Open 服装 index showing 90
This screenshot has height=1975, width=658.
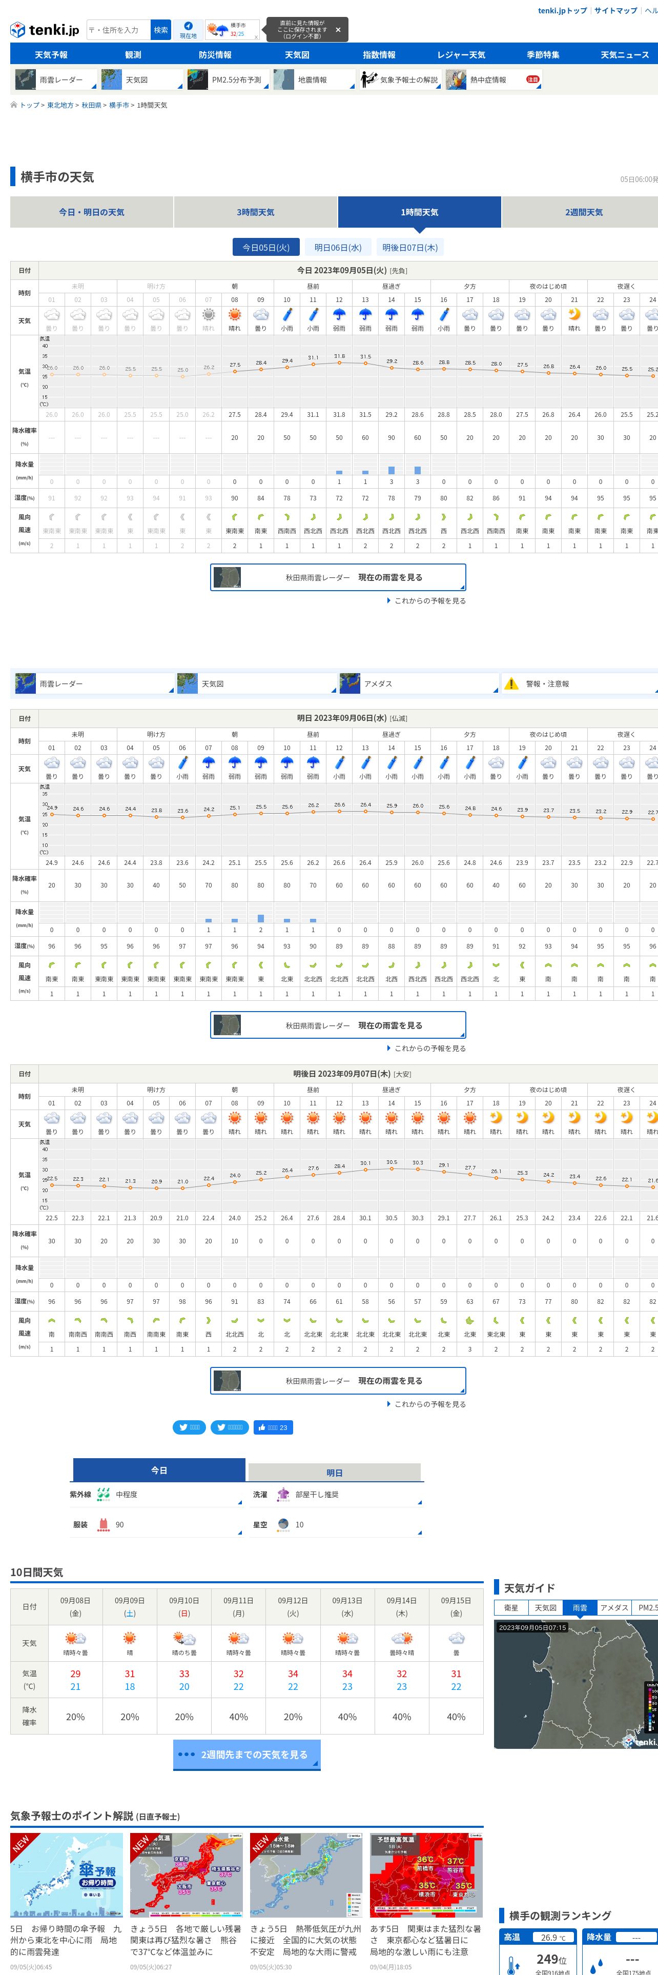point(156,1525)
